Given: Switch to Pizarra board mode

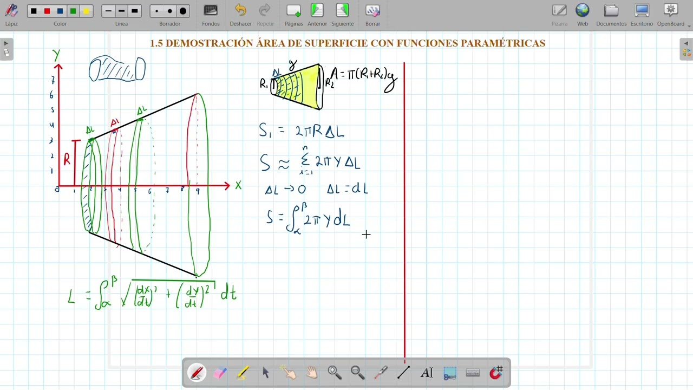Looking at the screenshot, I should tap(559, 15).
